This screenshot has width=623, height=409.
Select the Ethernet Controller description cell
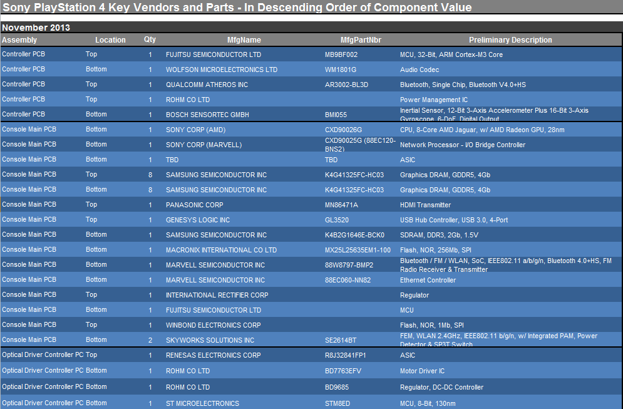(428, 281)
